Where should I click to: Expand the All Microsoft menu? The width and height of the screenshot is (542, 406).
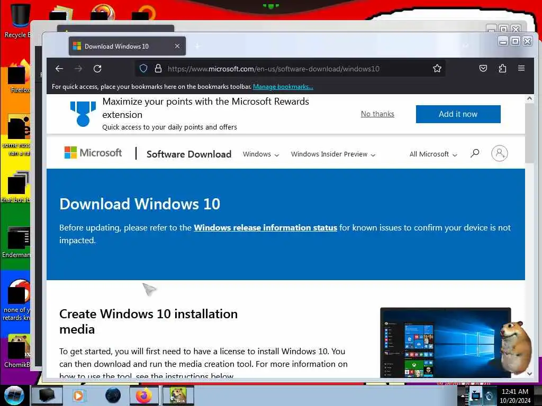(433, 154)
